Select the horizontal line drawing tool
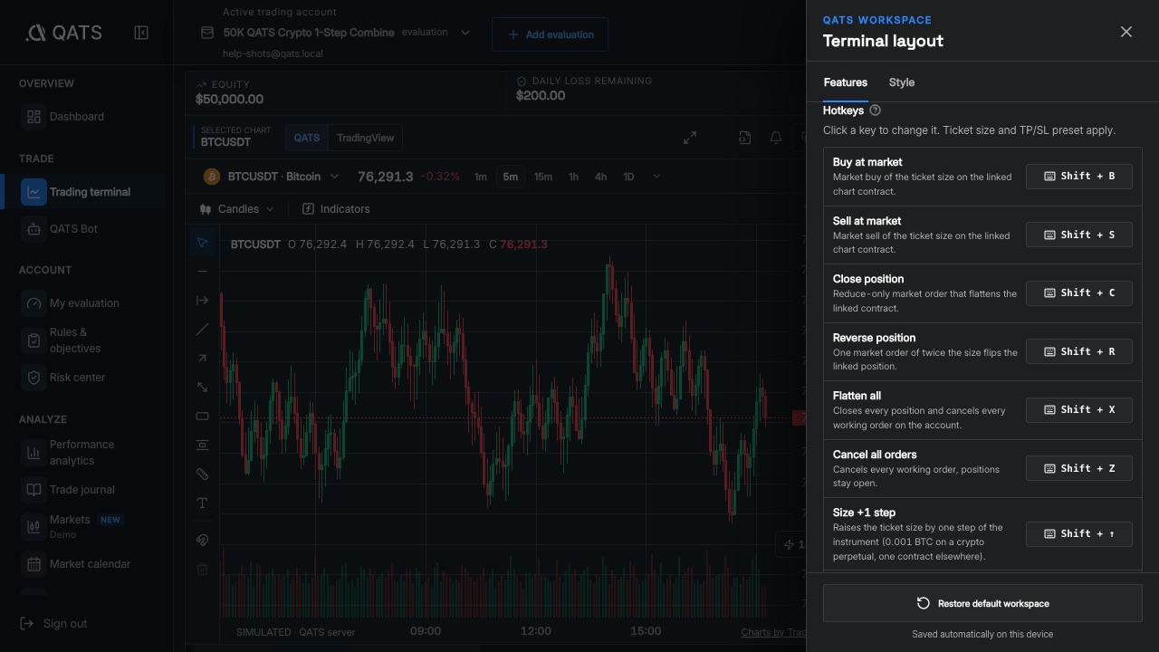This screenshot has height=652, width=1159. (202, 272)
